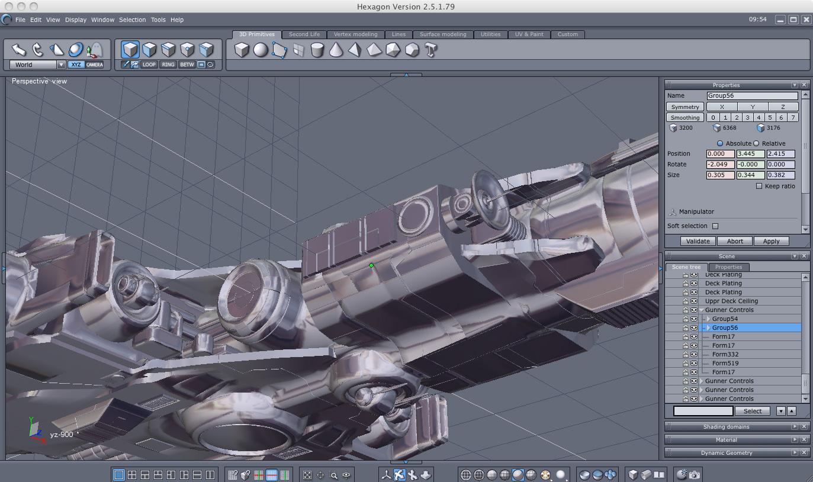Click the camera snapshot icon in bottom bar
The image size is (813, 482).
695,474
